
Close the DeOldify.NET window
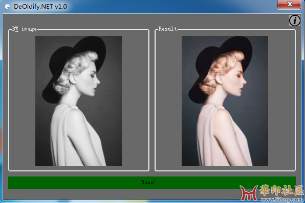[x=290, y=4]
